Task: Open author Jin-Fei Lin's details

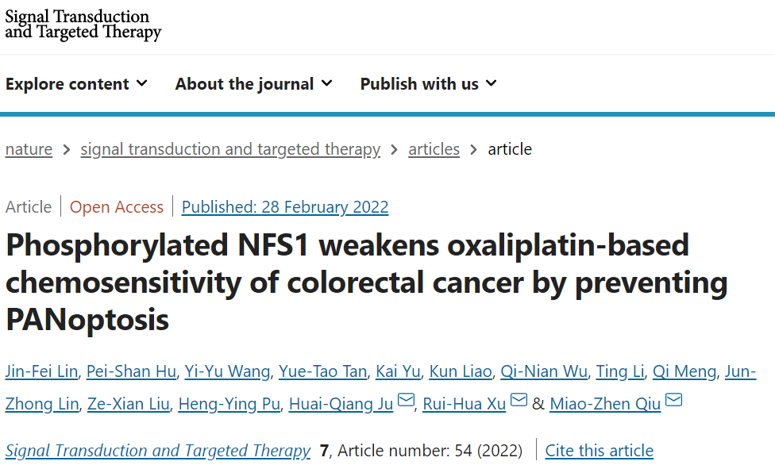Action: [x=41, y=371]
